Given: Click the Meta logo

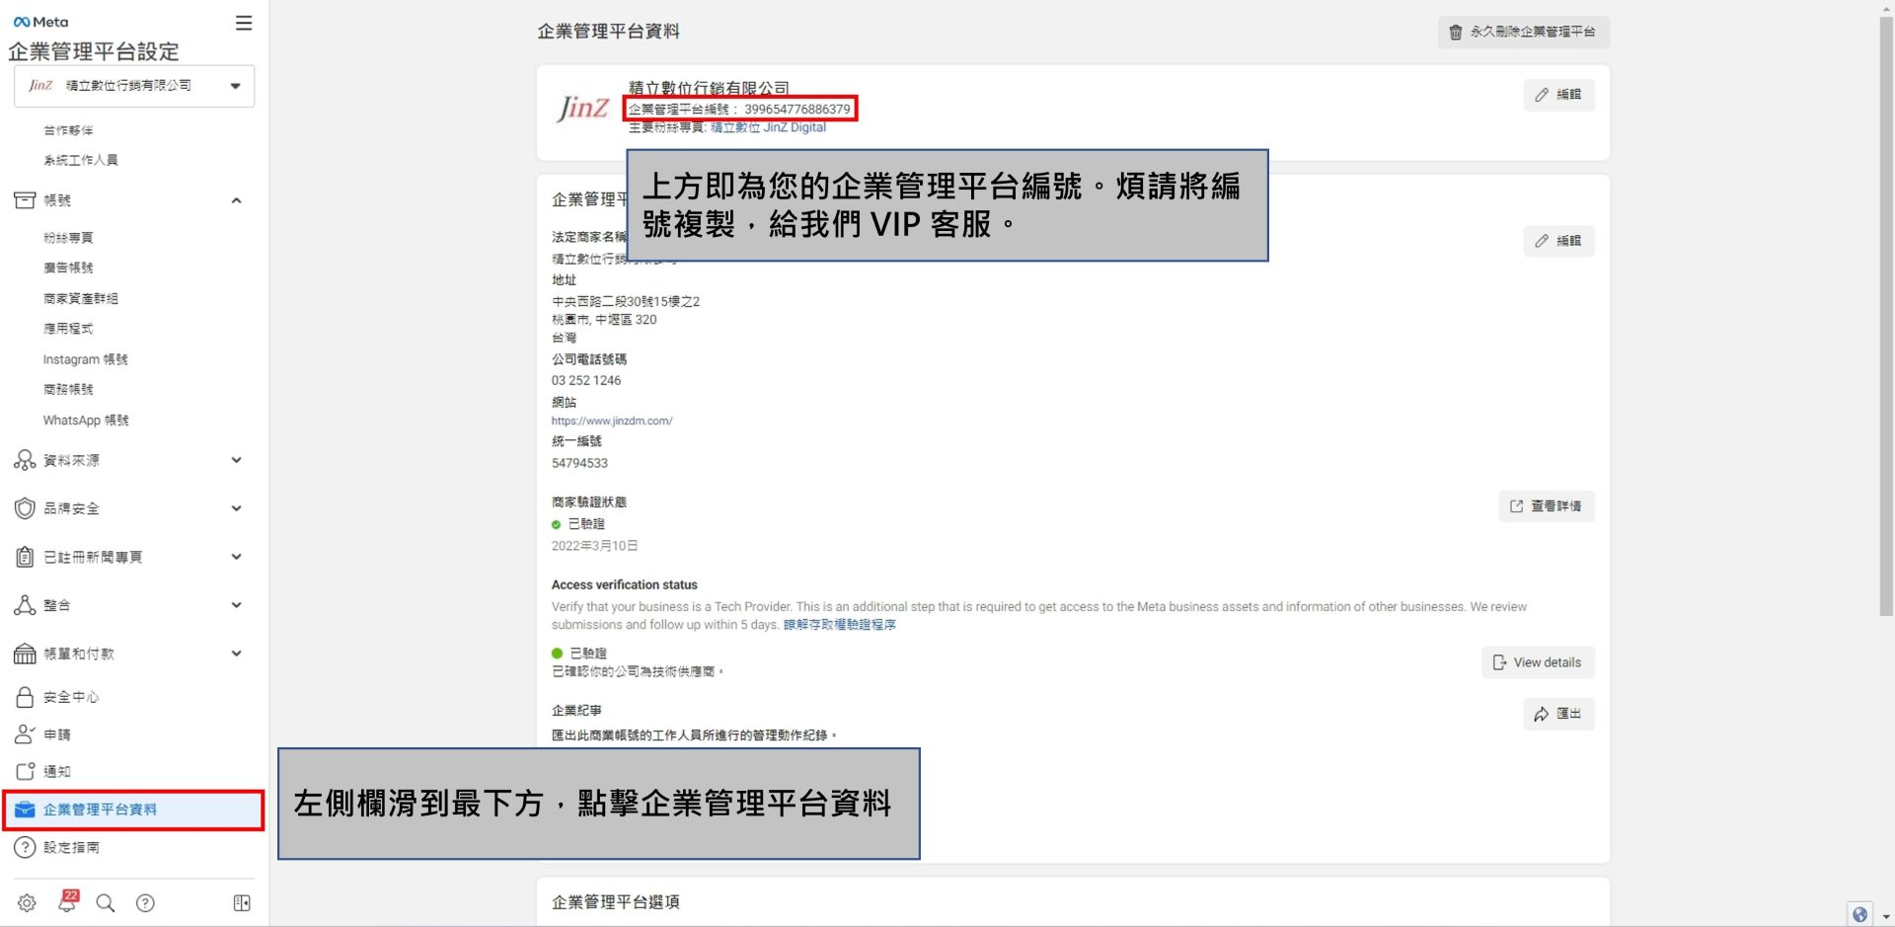Looking at the screenshot, I should (x=40, y=22).
